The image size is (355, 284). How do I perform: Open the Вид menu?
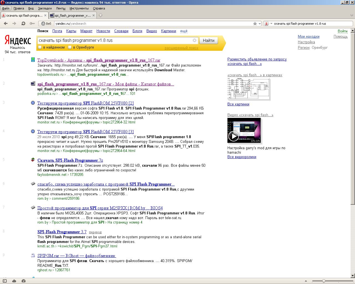pyautogui.click(x=31, y=8)
